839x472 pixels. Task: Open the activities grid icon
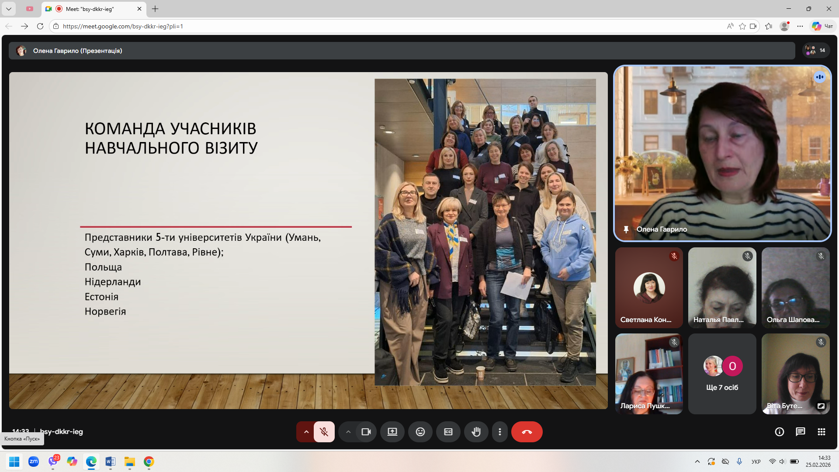(821, 432)
